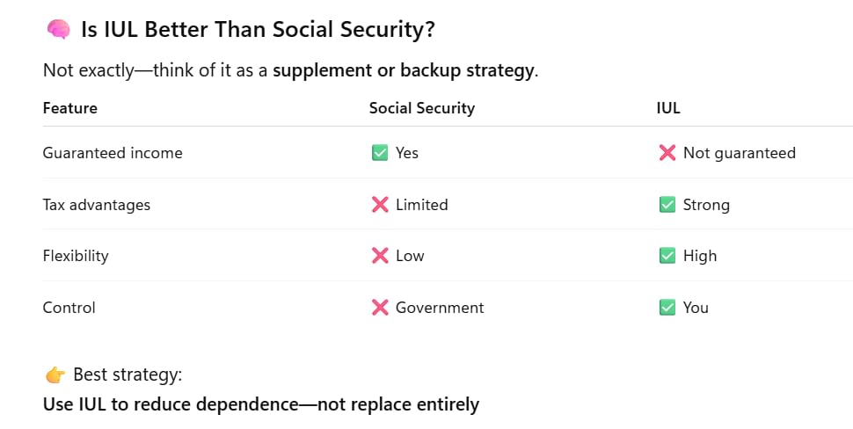
Task: Click red cross beside Government
Action: (x=380, y=308)
